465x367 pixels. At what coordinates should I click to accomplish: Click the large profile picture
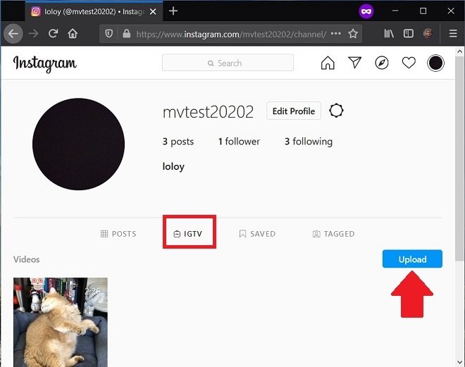(78, 144)
